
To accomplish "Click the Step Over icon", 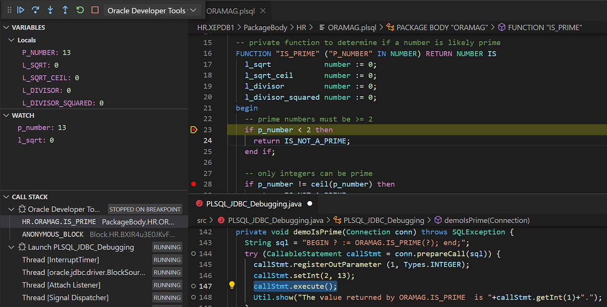I will [35, 10].
